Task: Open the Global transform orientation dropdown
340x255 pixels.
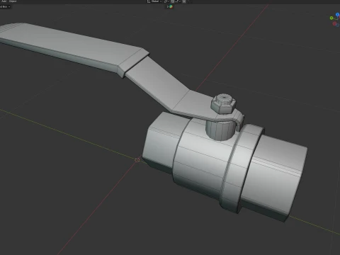Action: click(x=156, y=1)
